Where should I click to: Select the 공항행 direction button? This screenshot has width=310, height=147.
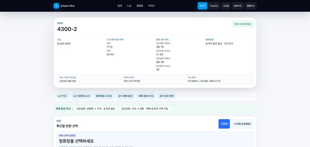[224, 124]
